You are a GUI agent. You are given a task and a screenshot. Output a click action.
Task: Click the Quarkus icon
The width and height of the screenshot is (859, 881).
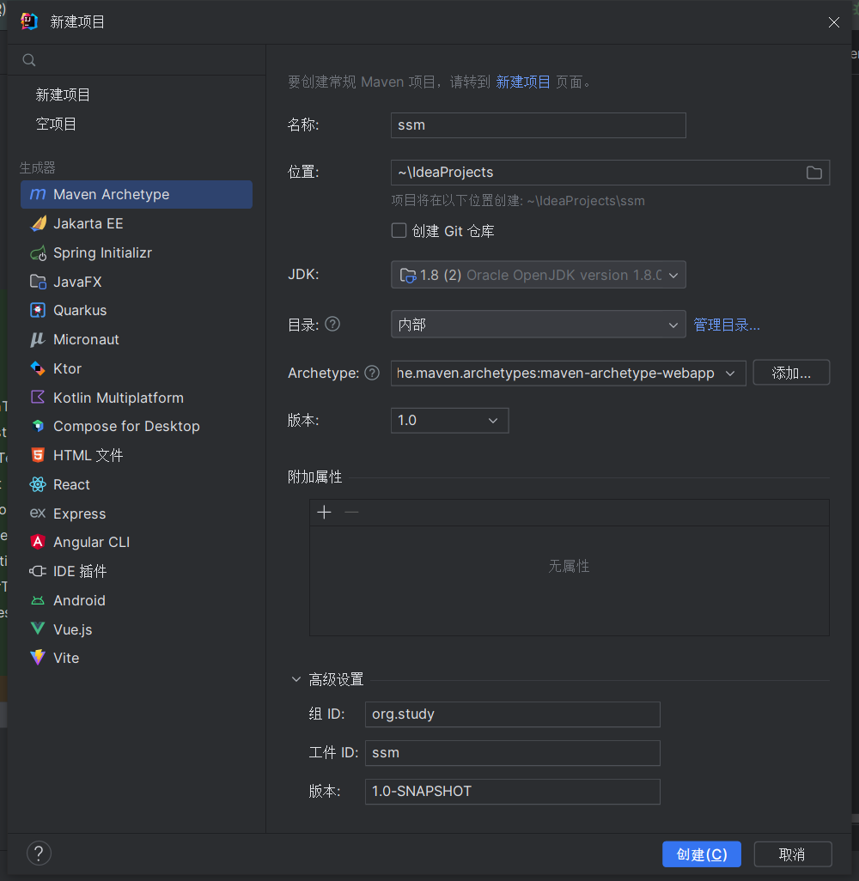pyautogui.click(x=38, y=310)
